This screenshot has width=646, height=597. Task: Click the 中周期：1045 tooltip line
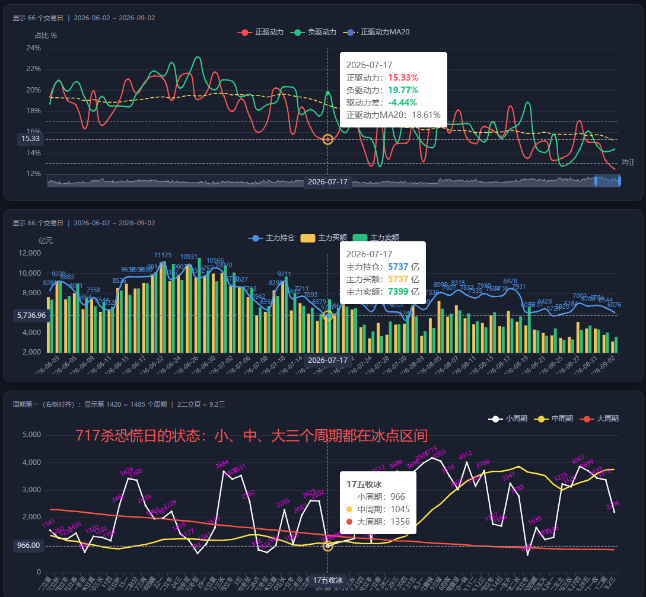pyautogui.click(x=378, y=509)
